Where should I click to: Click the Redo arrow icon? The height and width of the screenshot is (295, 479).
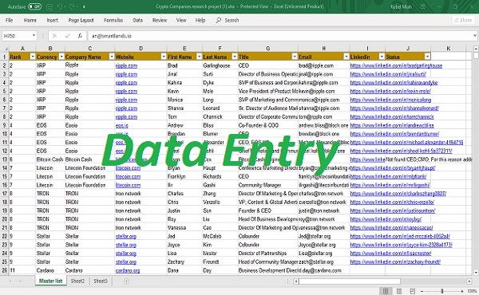point(73,6)
